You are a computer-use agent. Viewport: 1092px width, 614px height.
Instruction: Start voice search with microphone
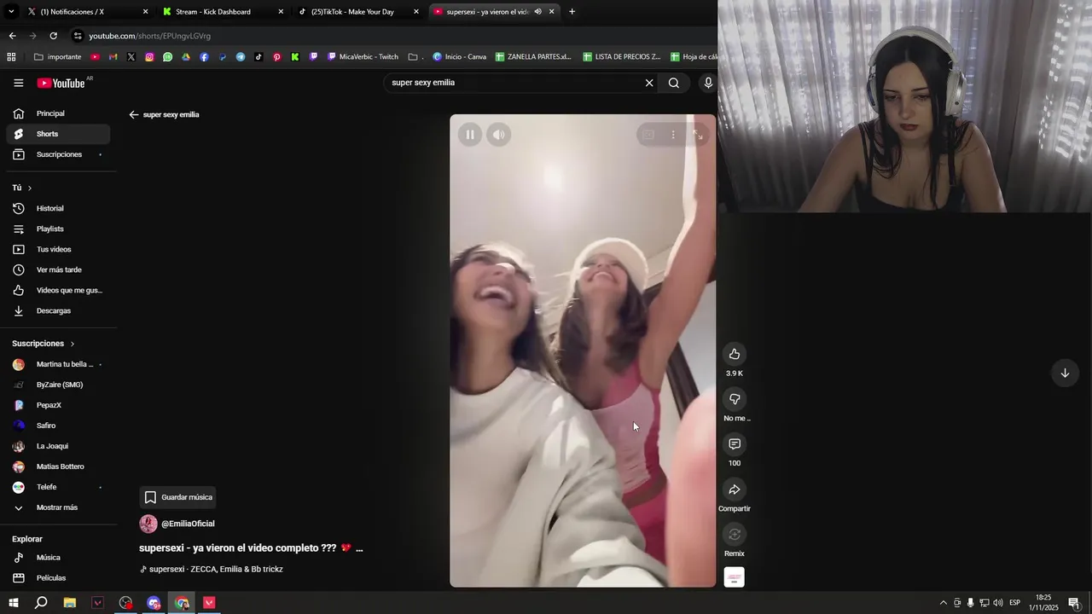pyautogui.click(x=708, y=83)
